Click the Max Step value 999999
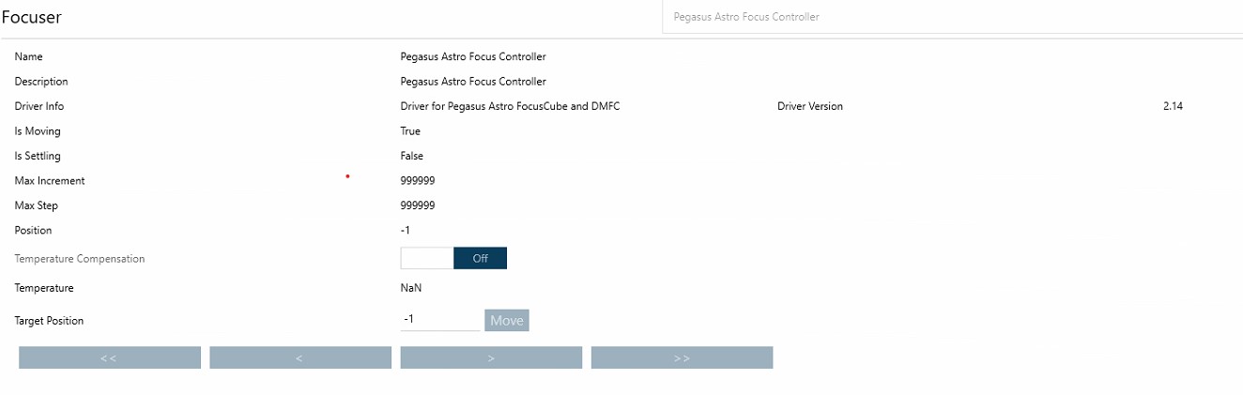The width and height of the screenshot is (1243, 395). [x=418, y=205]
